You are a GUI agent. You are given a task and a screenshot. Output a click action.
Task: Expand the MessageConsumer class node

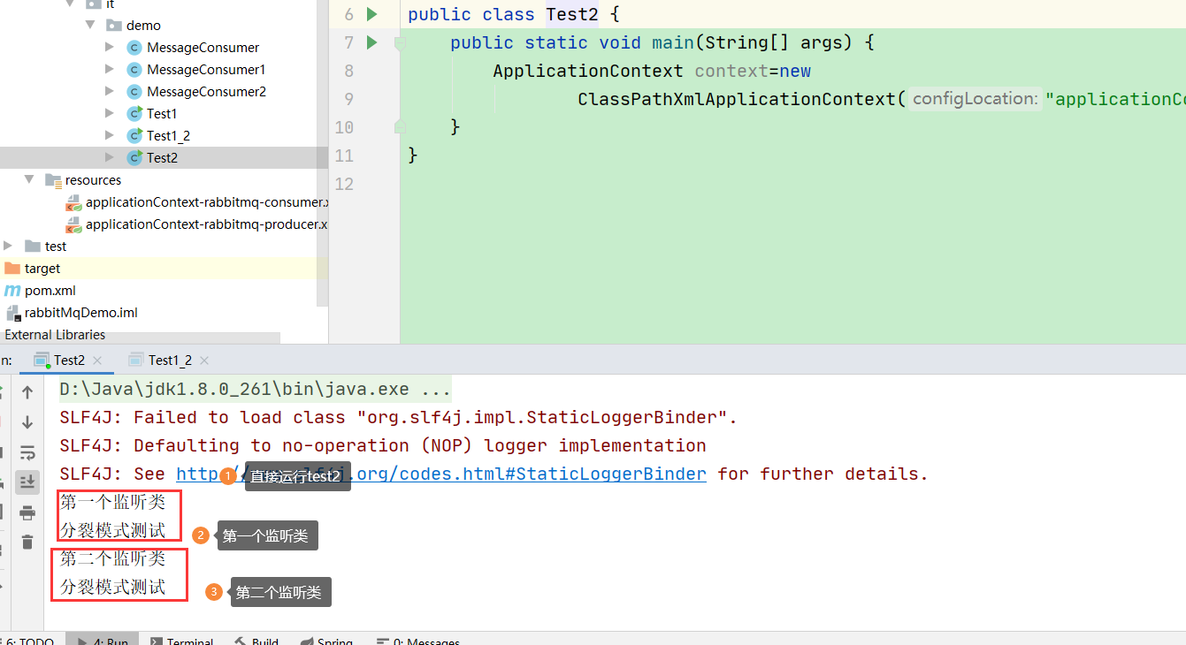110,47
